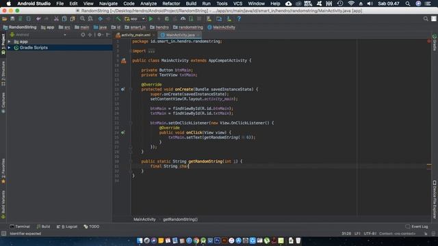438x246 pixels.
Task: Click the randomstring breadcrumb folder
Action: pos(188,27)
